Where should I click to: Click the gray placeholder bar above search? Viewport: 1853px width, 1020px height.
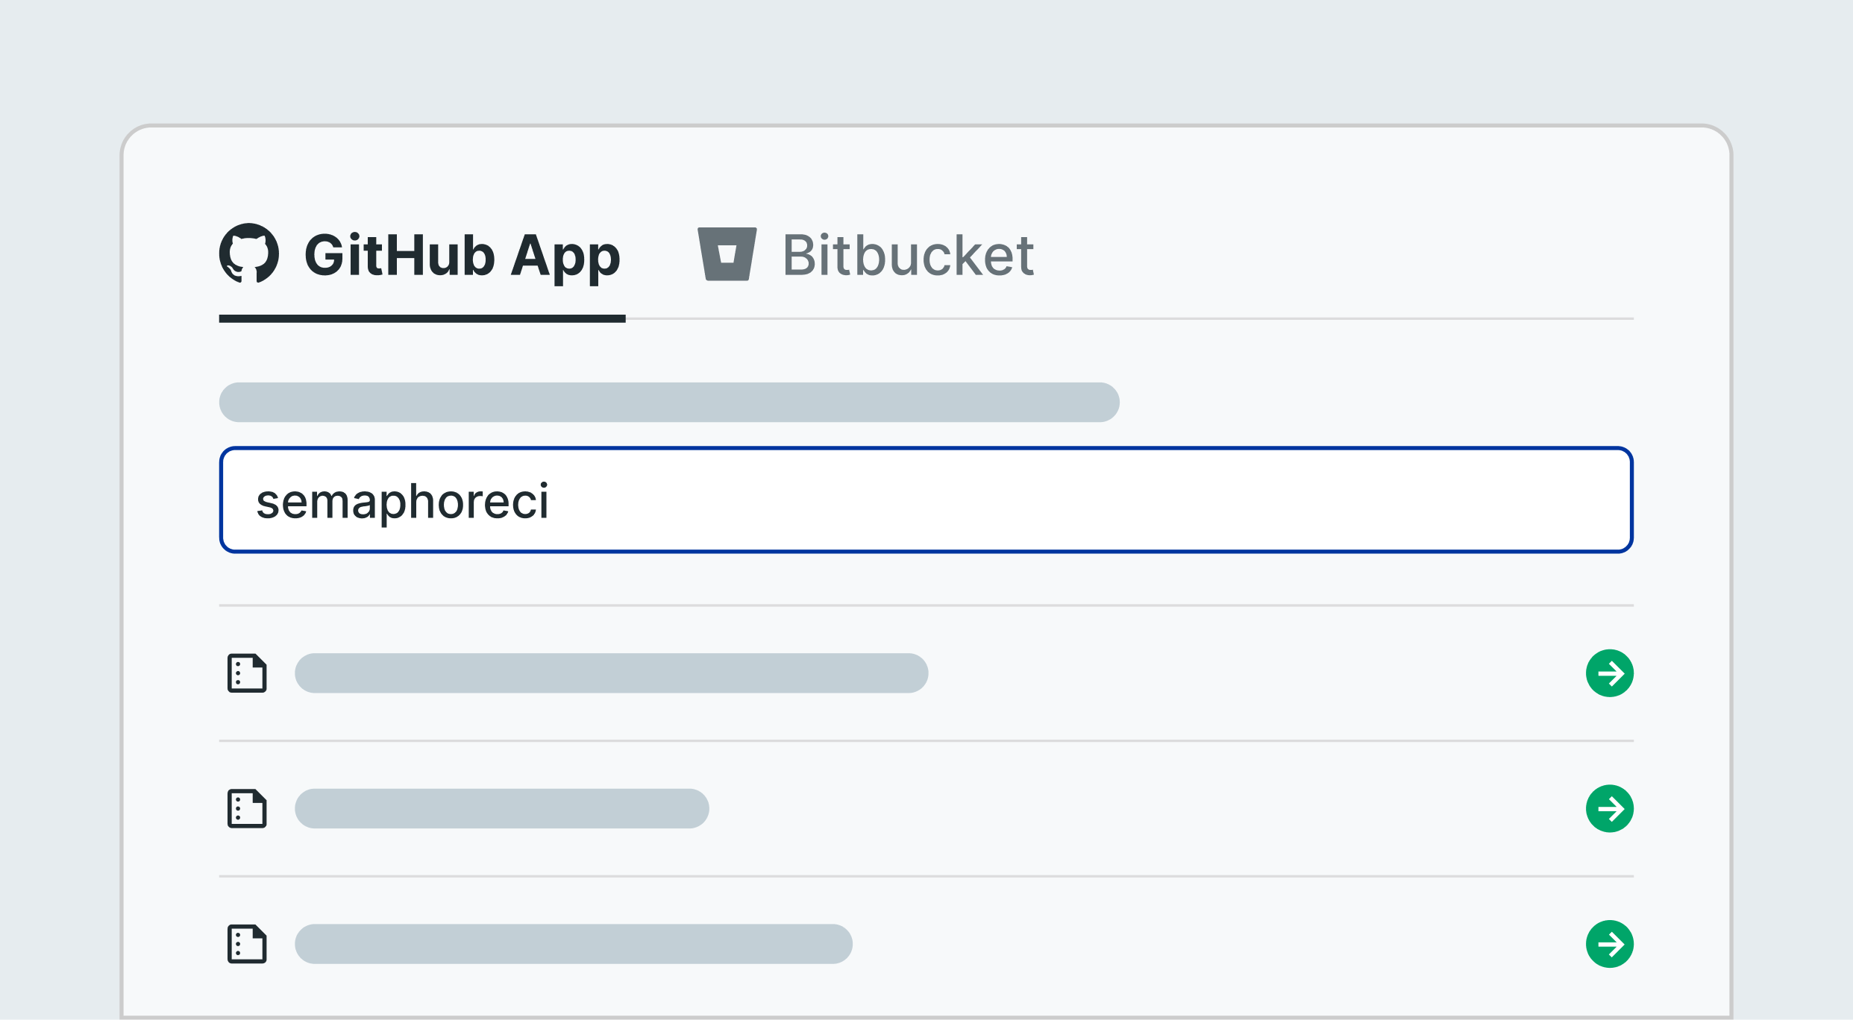(669, 403)
